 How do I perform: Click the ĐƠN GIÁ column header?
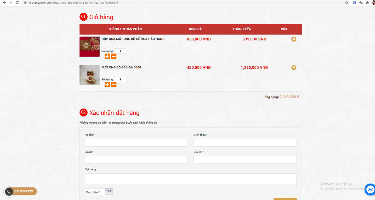(195, 29)
